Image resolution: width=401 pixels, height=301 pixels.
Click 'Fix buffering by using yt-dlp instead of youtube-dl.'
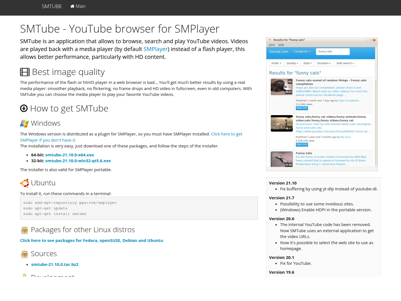pyautogui.click(x=329, y=189)
